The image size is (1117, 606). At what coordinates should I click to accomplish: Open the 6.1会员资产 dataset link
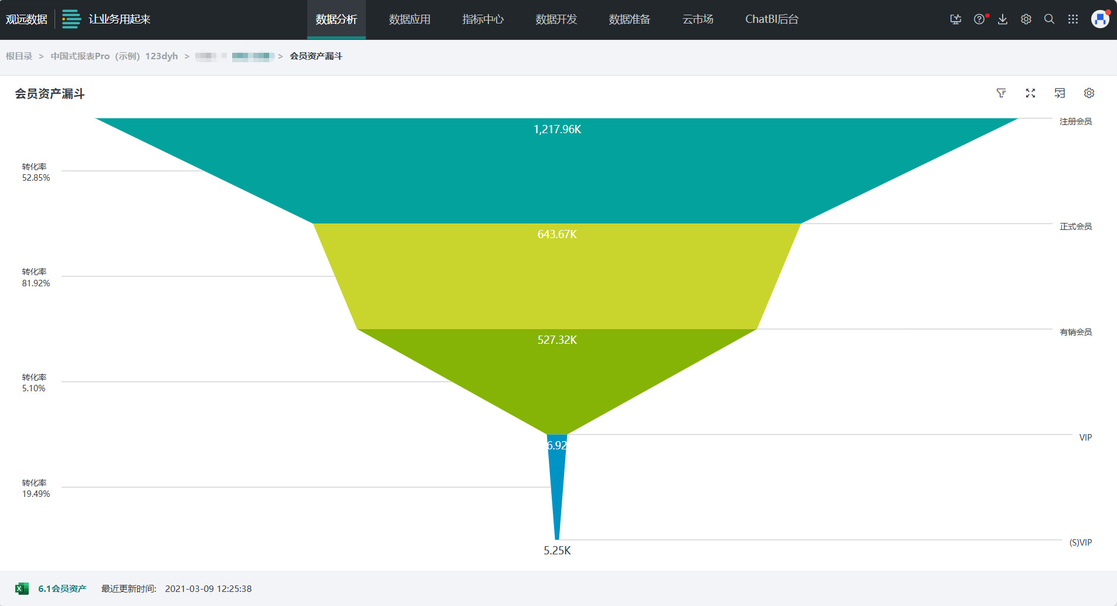pyautogui.click(x=62, y=588)
